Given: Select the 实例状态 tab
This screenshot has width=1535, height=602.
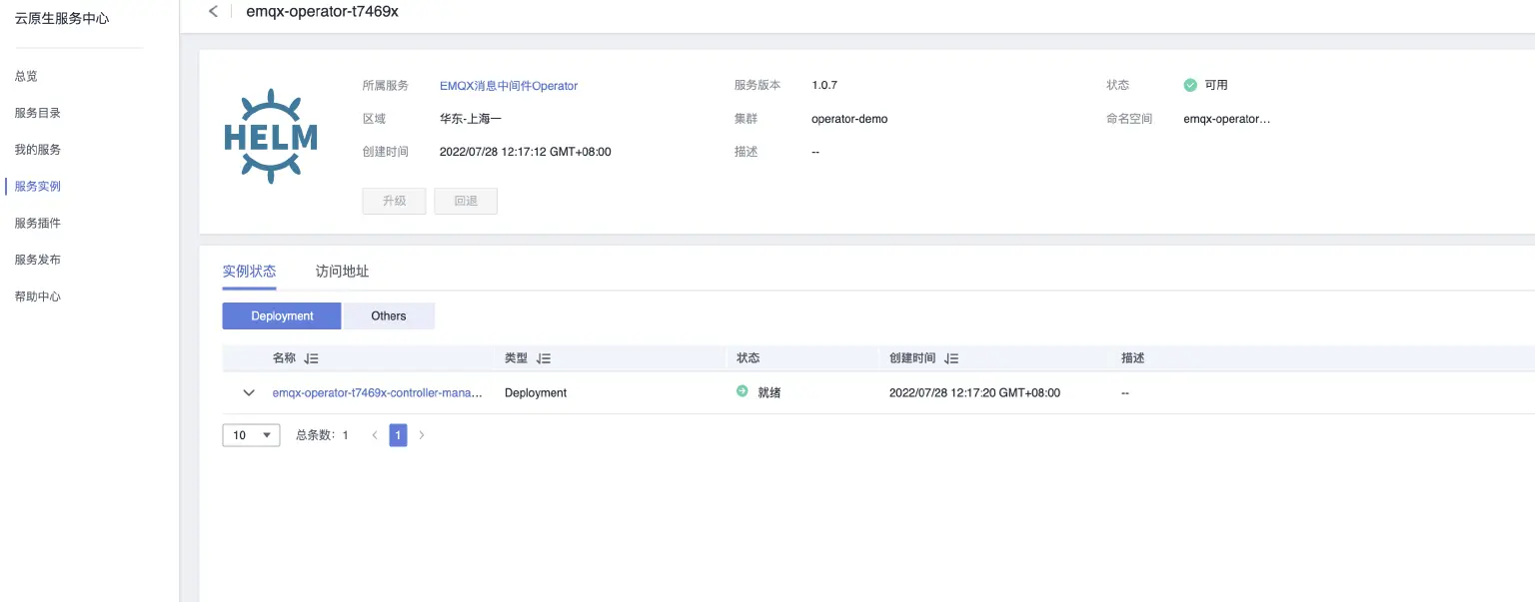Looking at the screenshot, I should click(x=249, y=272).
